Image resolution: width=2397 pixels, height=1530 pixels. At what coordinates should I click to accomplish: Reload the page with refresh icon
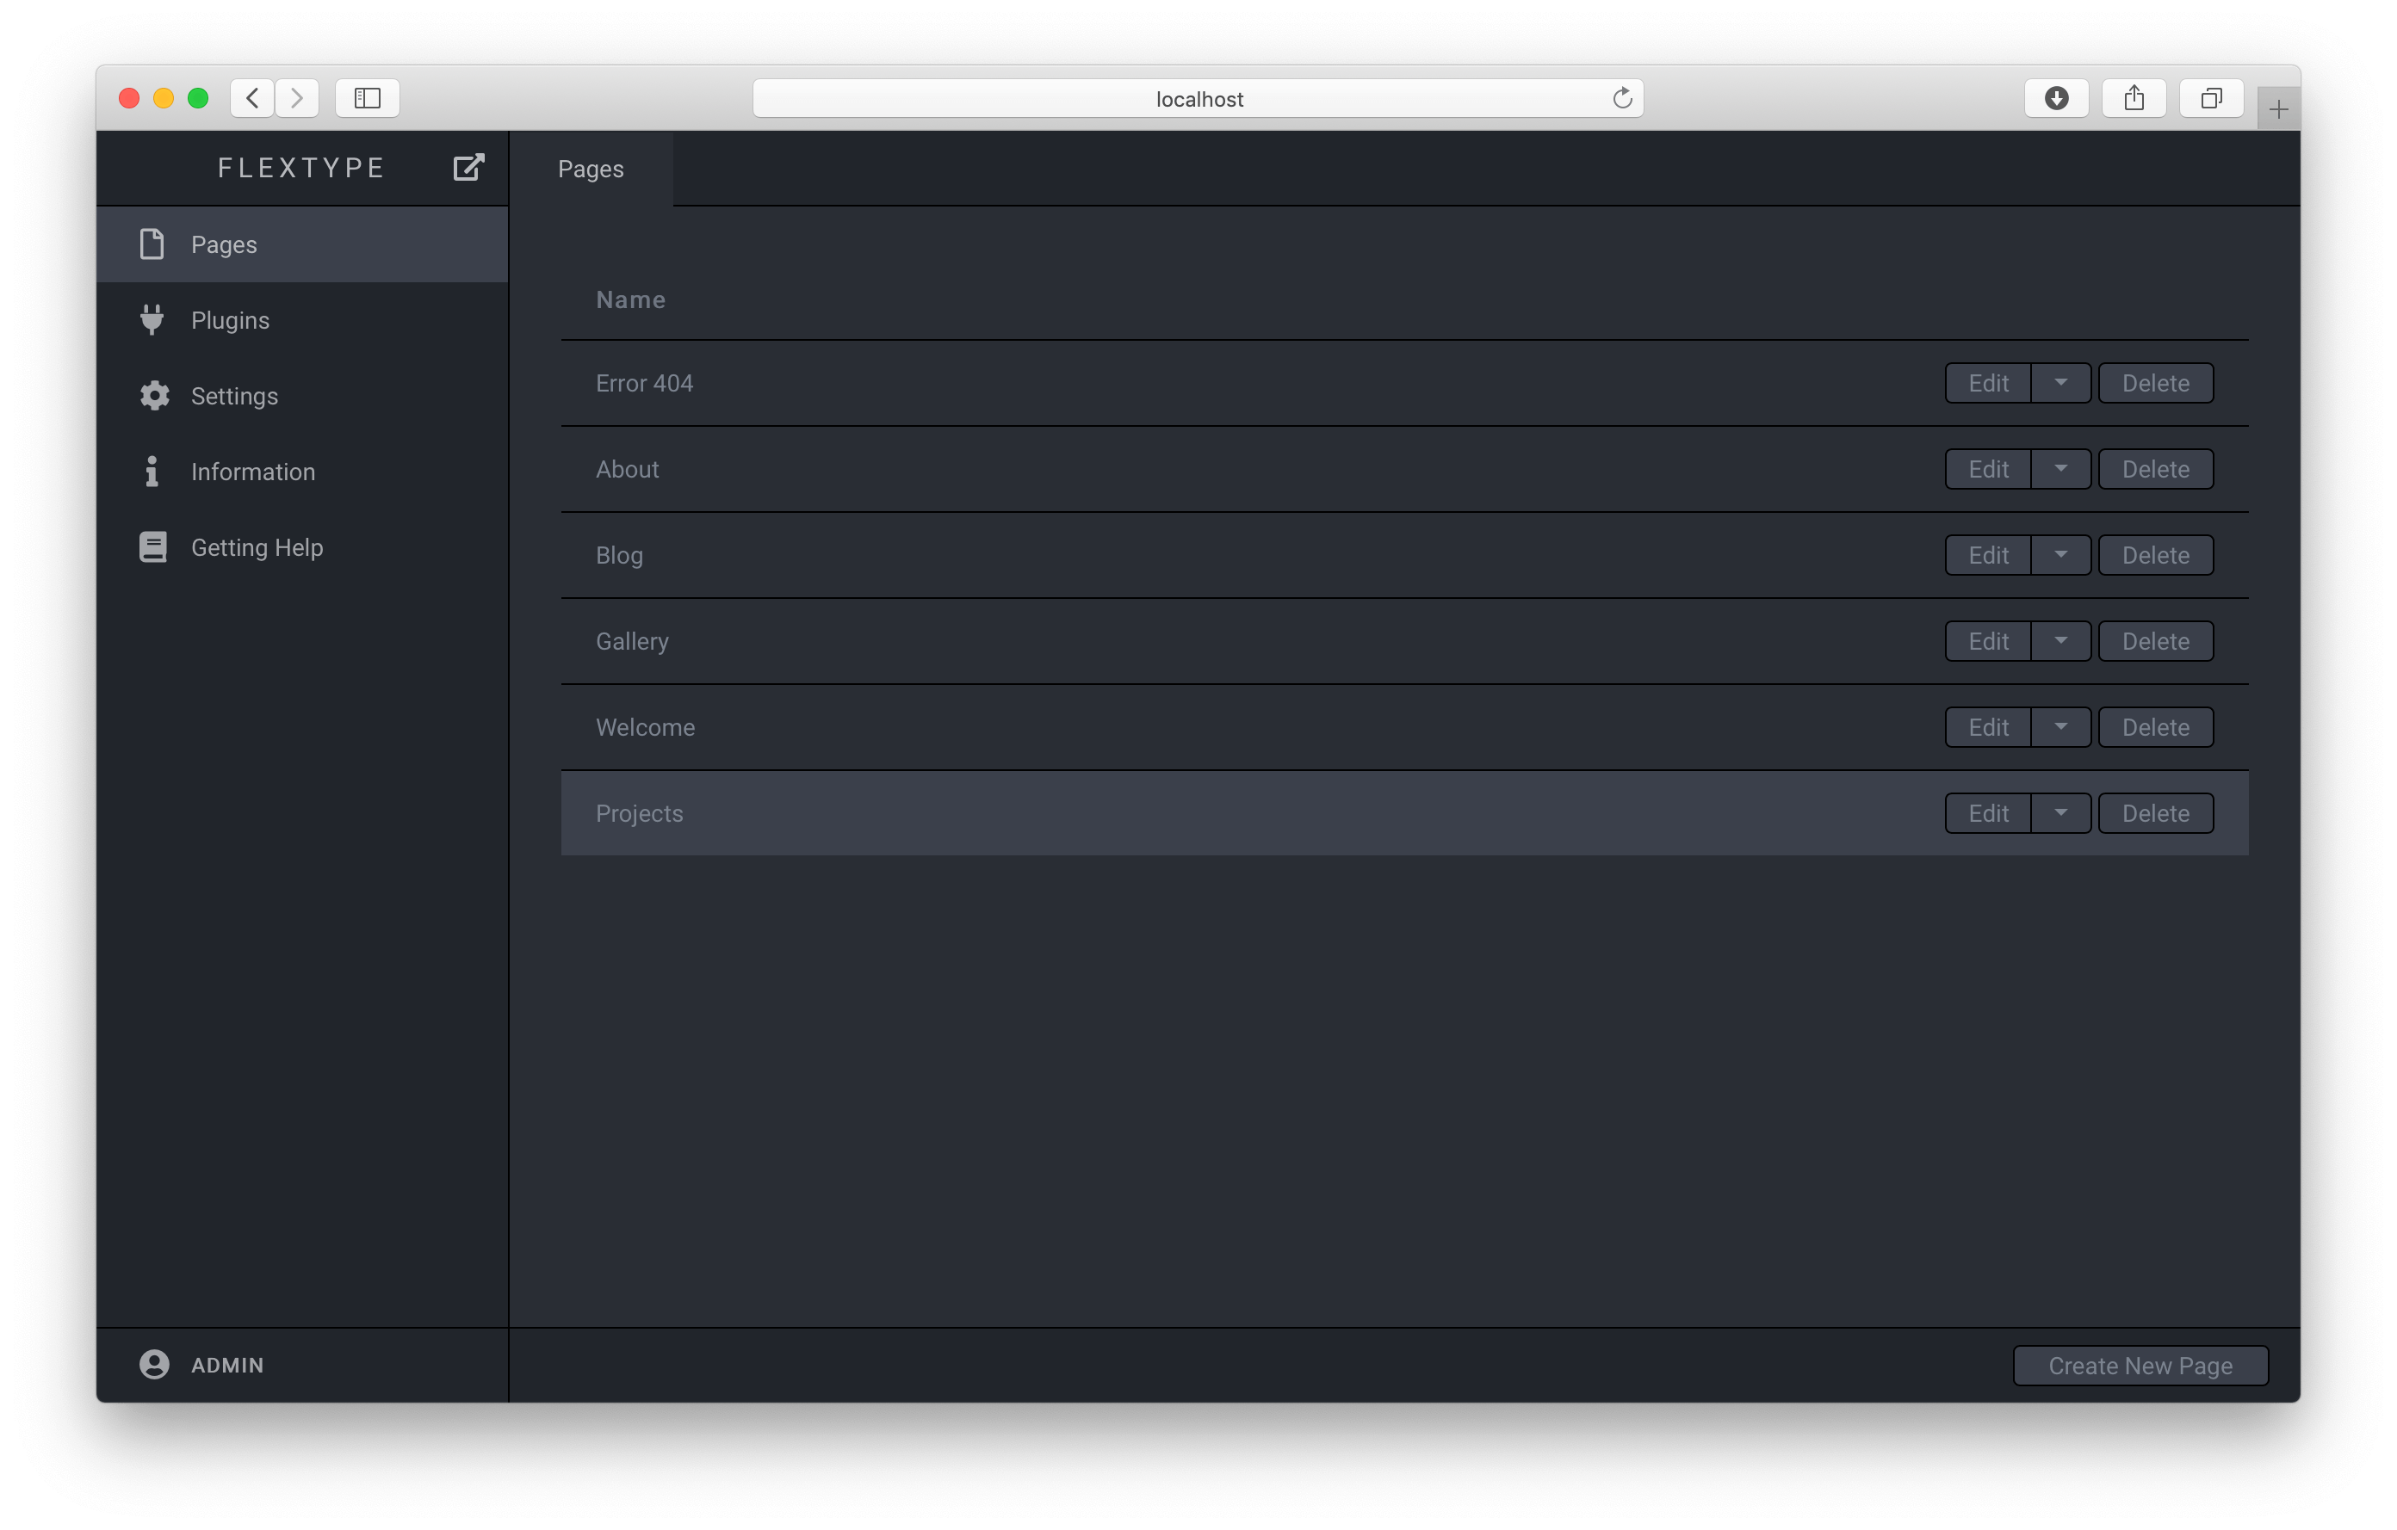pos(1621,97)
